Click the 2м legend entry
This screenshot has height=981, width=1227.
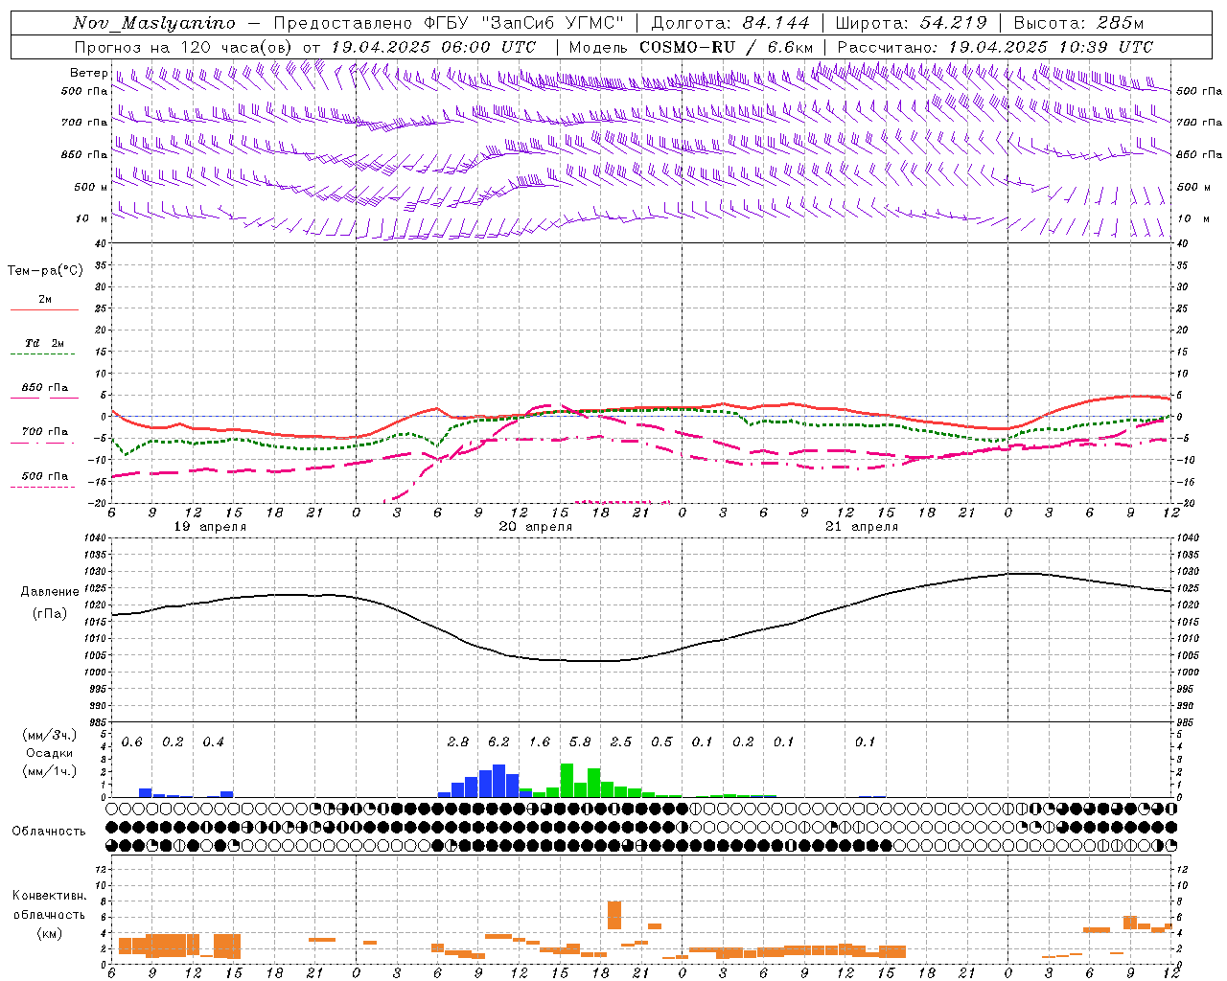click(45, 300)
